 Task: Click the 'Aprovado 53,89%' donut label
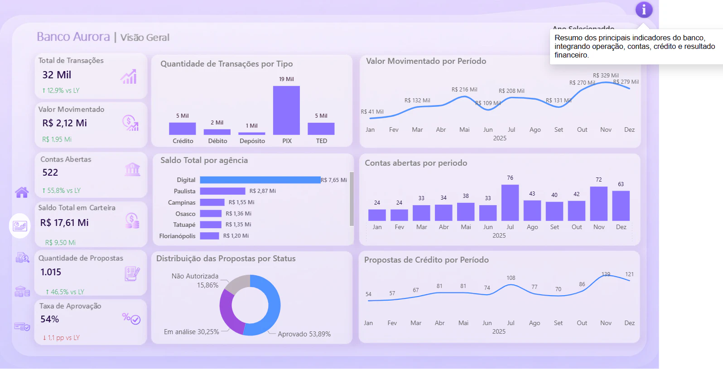click(x=304, y=334)
